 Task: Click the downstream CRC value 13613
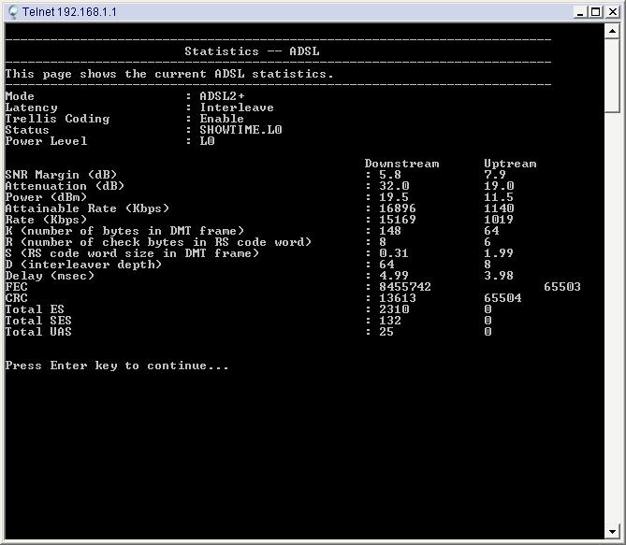pyautogui.click(x=398, y=298)
